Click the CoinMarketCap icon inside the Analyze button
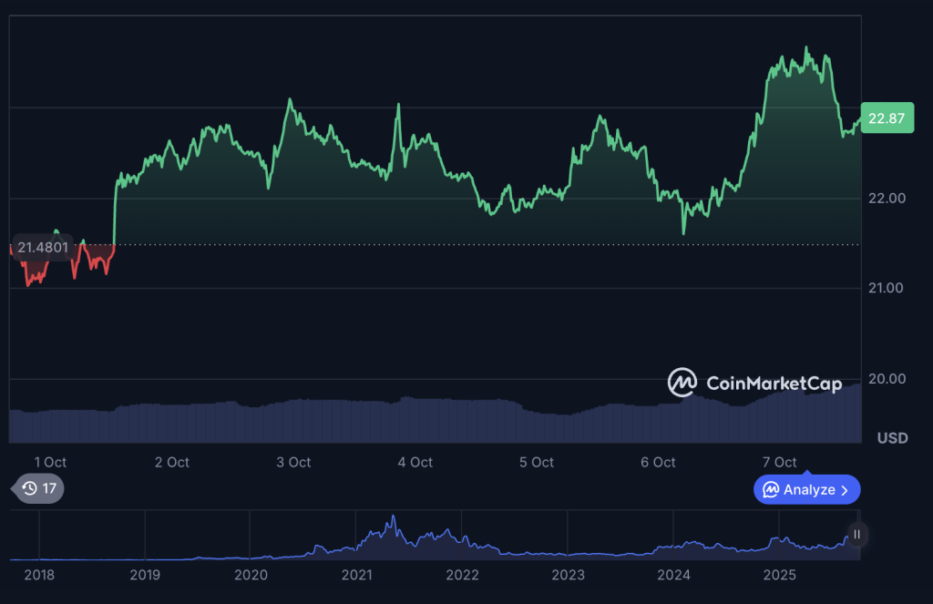This screenshot has width=933, height=604. (770, 490)
